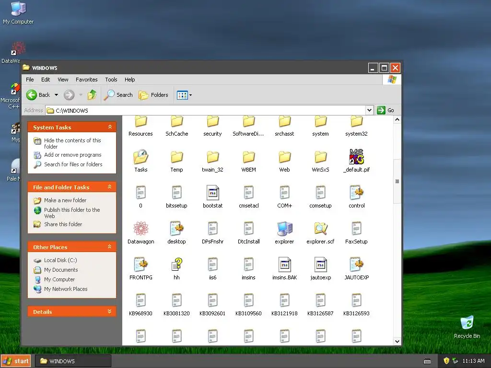This screenshot has width=491, height=368.
Task: Expand the Address bar dropdown
Action: [x=369, y=110]
